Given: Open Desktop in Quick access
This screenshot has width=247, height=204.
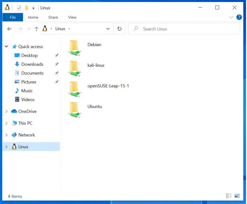Looking at the screenshot, I should pyautogui.click(x=29, y=55).
